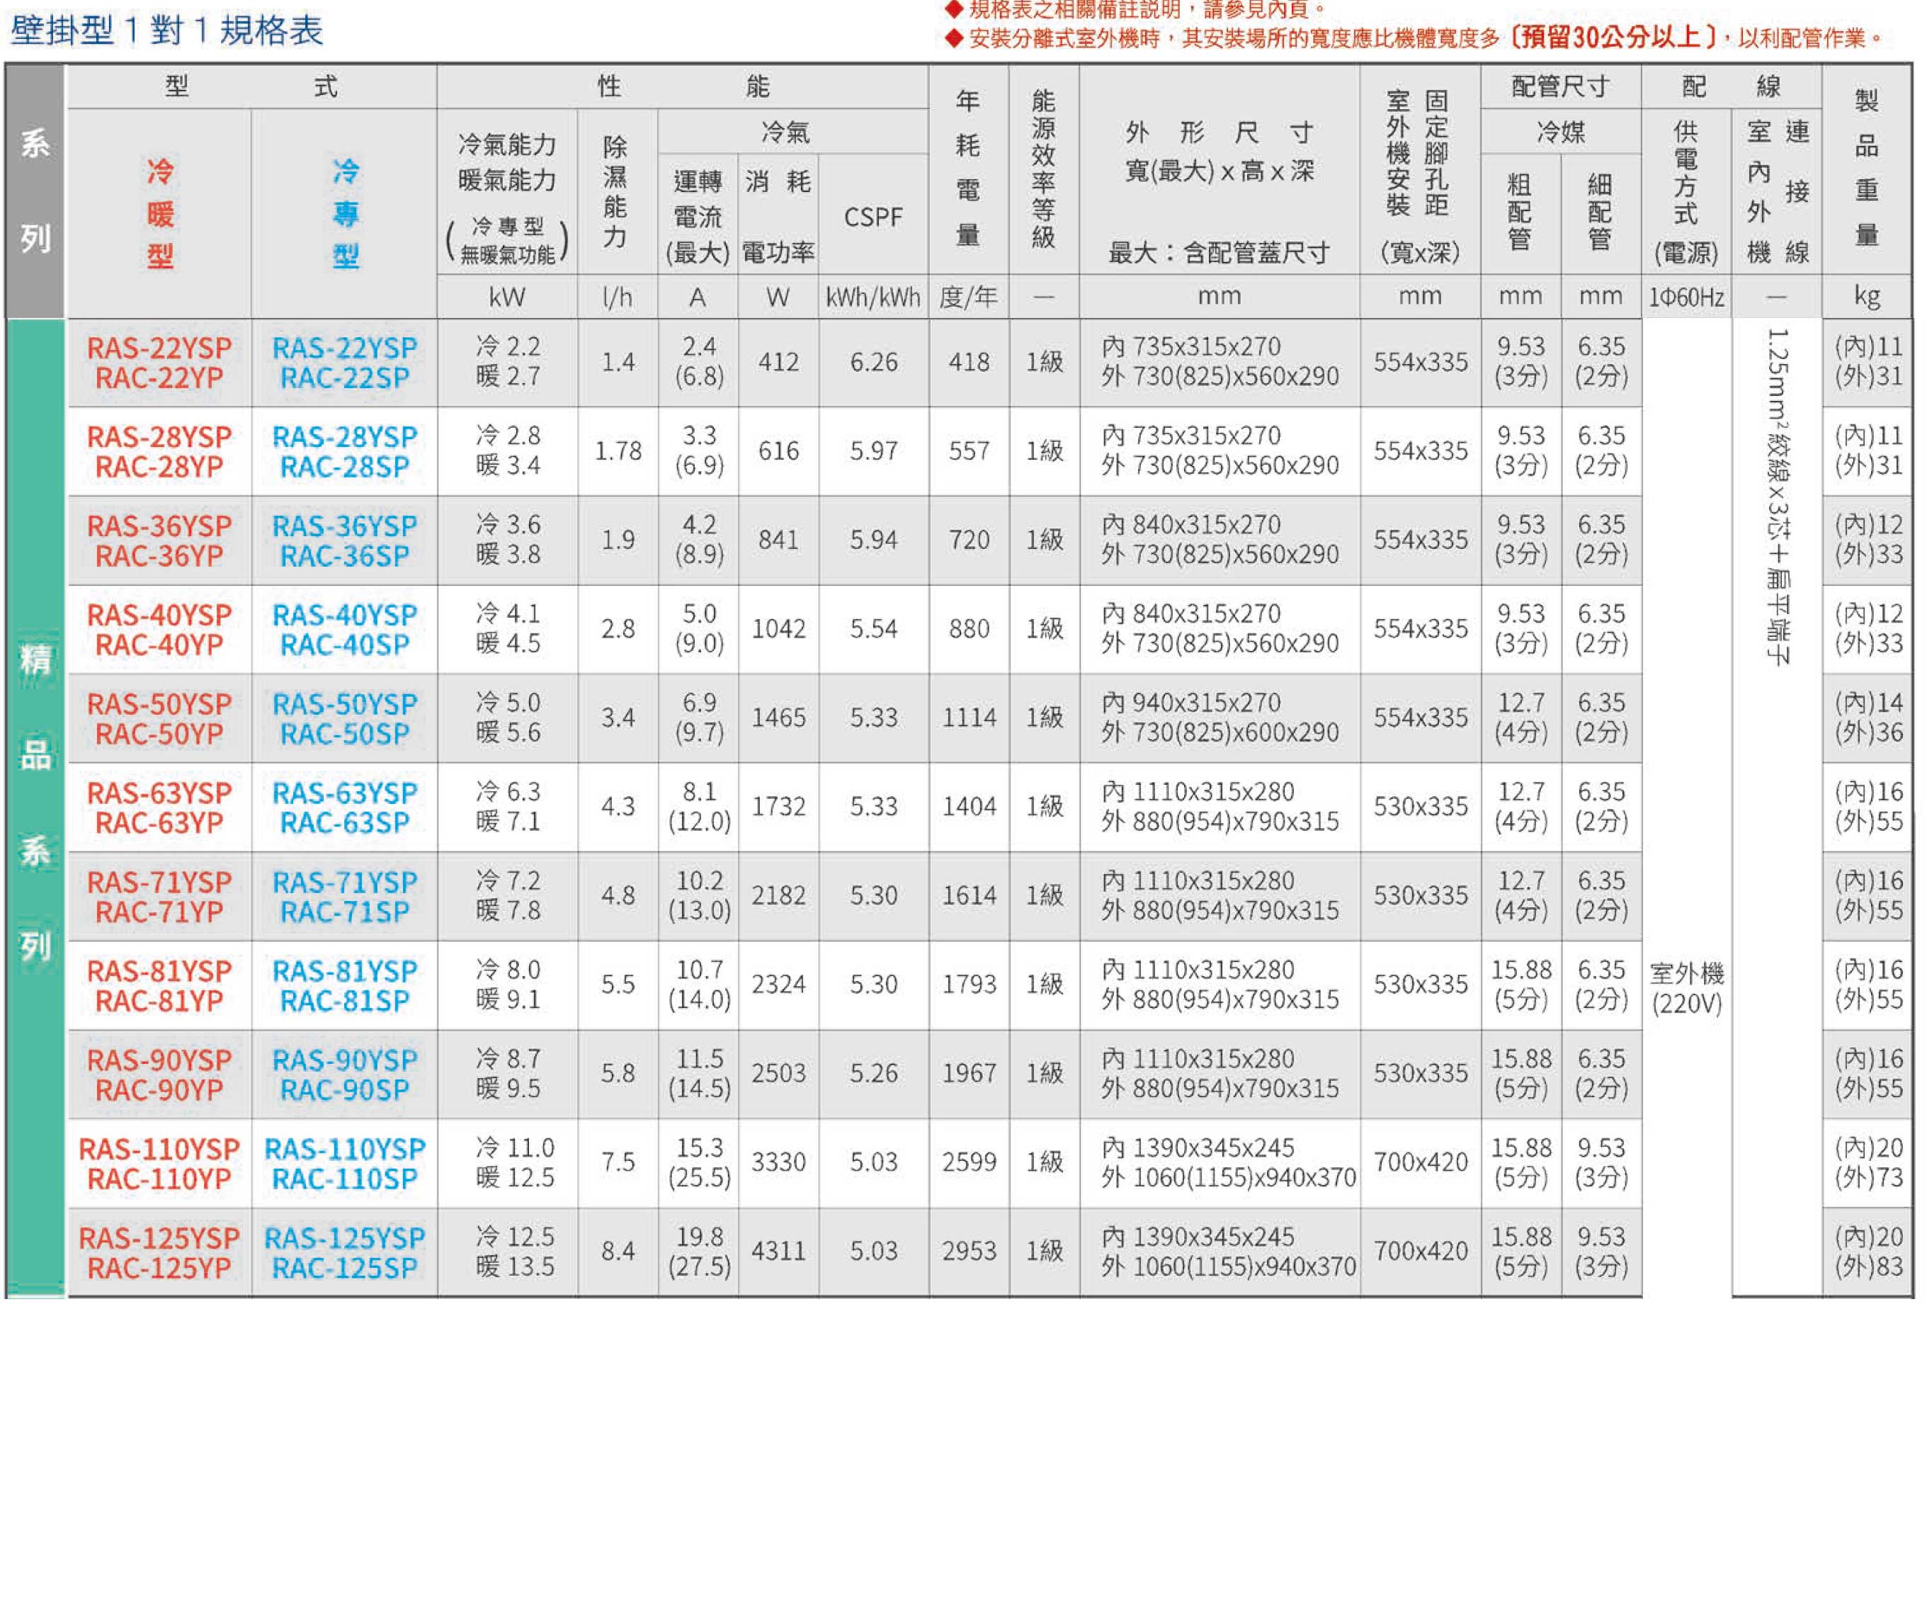Click the red RAS-63YSP RAC-63YP cell

click(x=159, y=807)
